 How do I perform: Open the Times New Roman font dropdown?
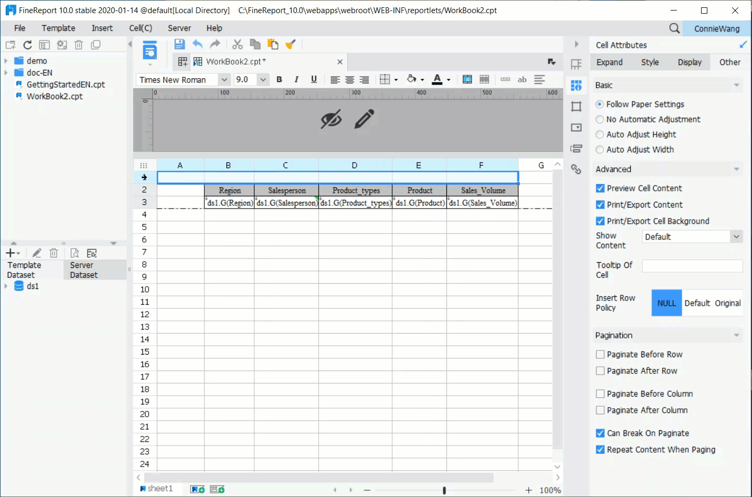(224, 80)
